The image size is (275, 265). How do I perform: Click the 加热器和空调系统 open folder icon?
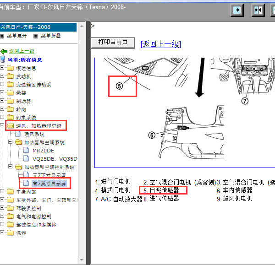(19, 142)
